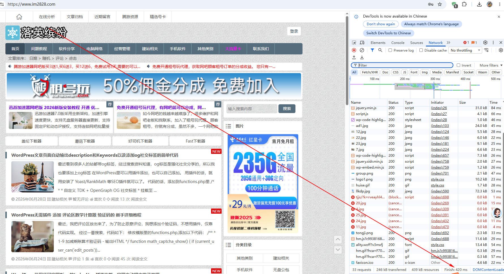Filter requests by JS type
504x274 pixels.
point(405,72)
